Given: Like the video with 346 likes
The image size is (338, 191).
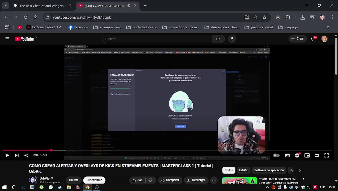Looking at the screenshot, I should pos(137,180).
